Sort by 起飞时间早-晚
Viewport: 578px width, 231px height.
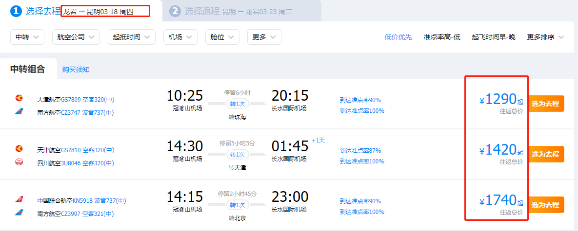pyautogui.click(x=493, y=37)
